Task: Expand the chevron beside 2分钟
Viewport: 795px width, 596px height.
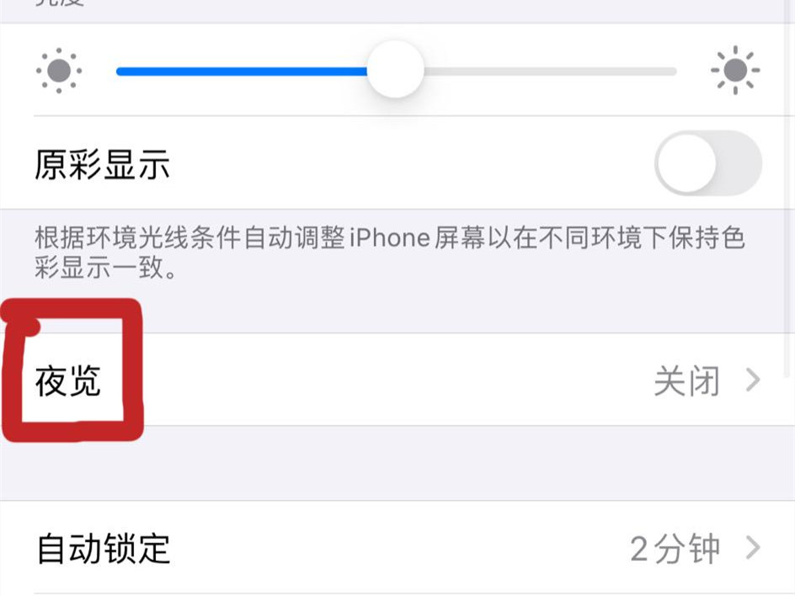Action: [754, 548]
